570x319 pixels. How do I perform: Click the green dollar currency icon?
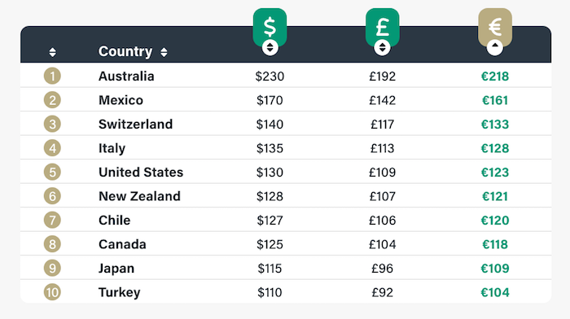(270, 27)
